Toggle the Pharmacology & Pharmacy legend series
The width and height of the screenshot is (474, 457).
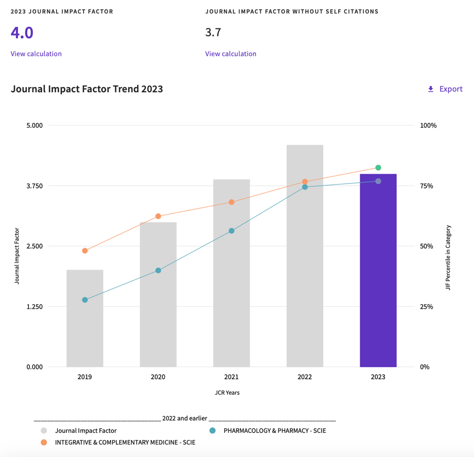(274, 431)
